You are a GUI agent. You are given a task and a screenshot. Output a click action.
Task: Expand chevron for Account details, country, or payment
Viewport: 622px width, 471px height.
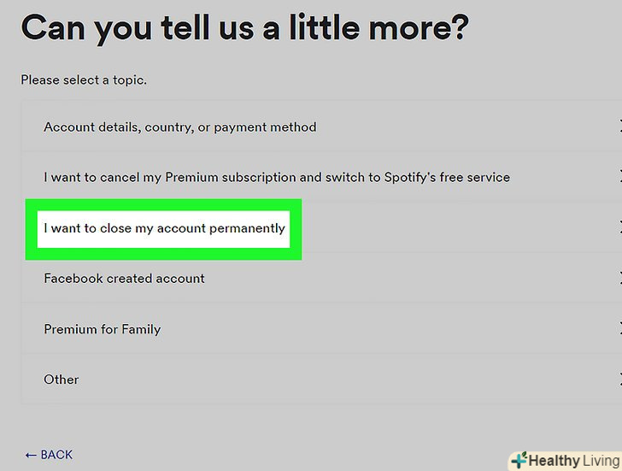(x=619, y=127)
